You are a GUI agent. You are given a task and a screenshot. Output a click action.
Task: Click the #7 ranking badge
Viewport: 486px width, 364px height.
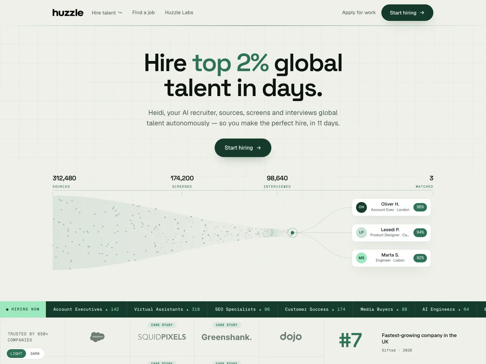click(350, 340)
